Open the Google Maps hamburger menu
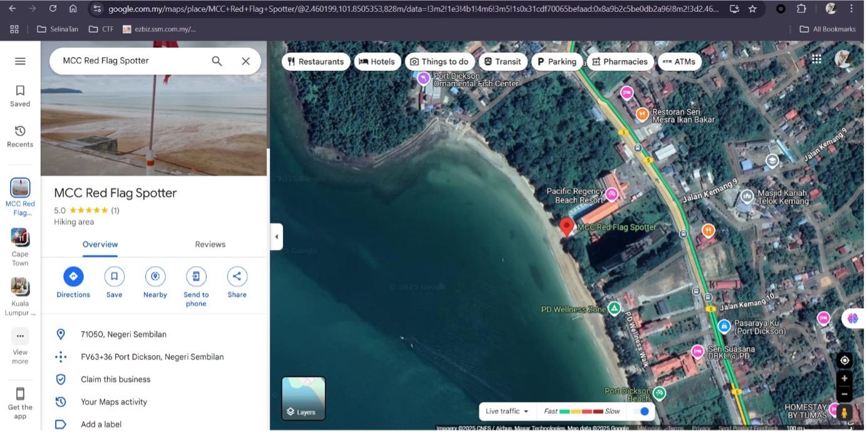867x432 pixels. tap(20, 61)
